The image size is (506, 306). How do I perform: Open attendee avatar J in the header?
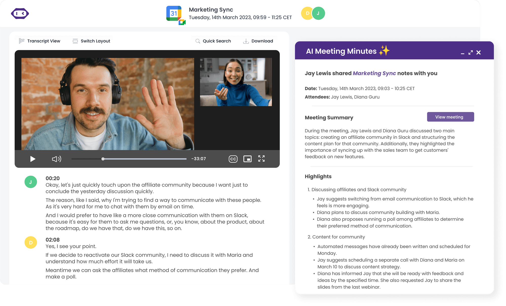(x=318, y=13)
